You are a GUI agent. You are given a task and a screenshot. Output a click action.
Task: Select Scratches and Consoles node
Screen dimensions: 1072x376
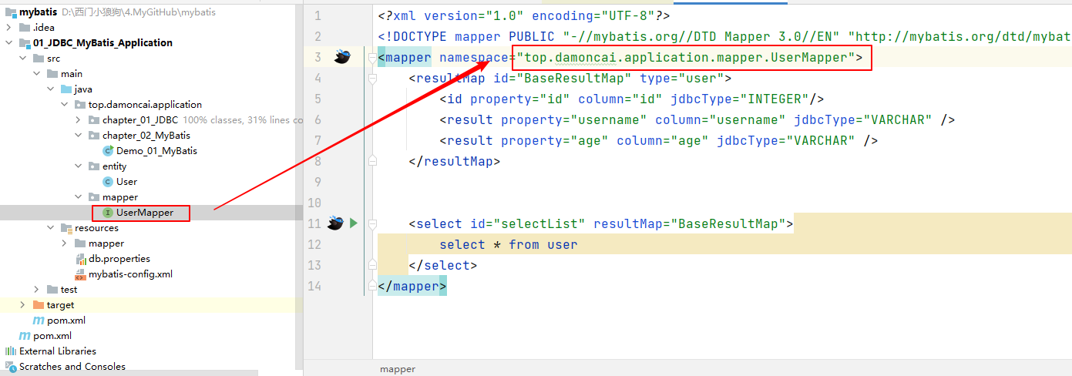point(72,367)
